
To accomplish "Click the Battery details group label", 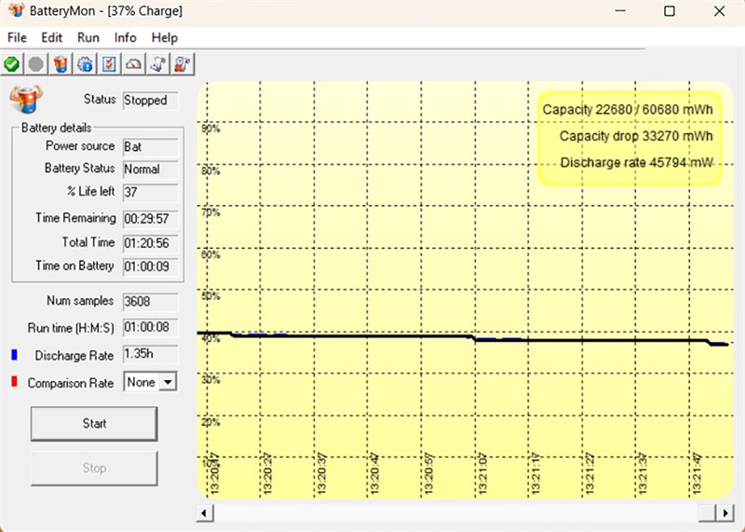I will click(x=57, y=128).
